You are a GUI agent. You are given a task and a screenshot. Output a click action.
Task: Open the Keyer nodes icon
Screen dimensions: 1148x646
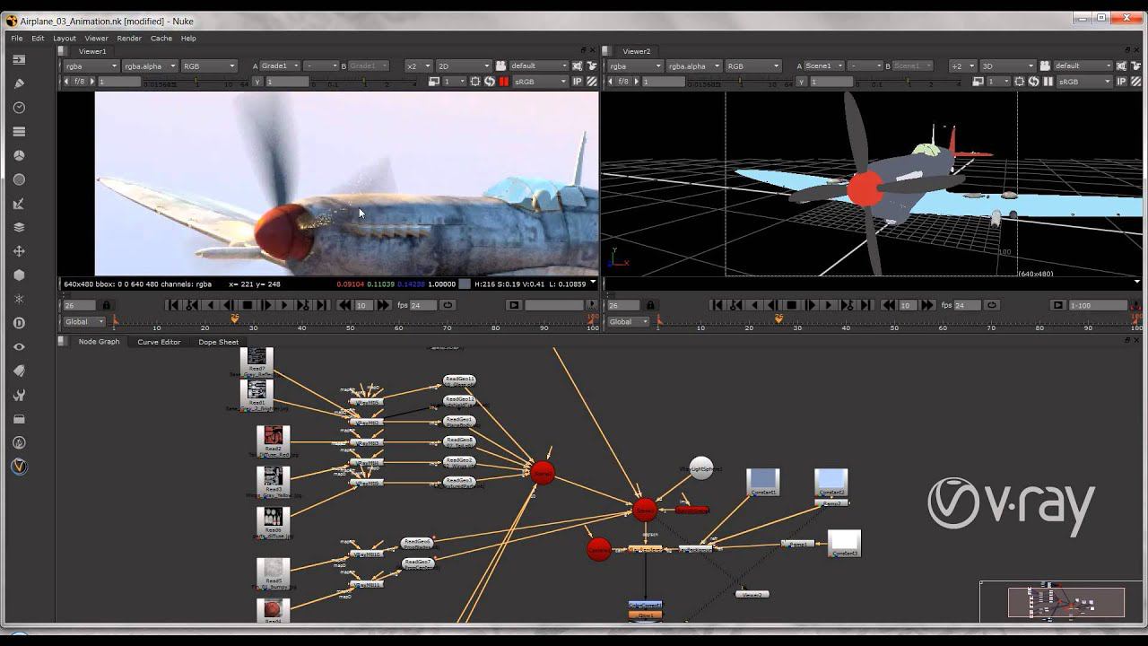tap(19, 204)
